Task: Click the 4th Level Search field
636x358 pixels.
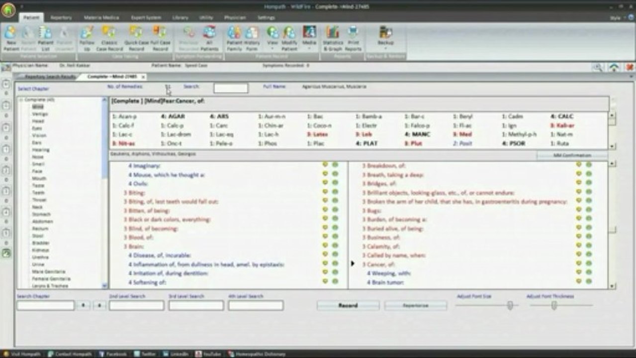Action: click(x=256, y=305)
